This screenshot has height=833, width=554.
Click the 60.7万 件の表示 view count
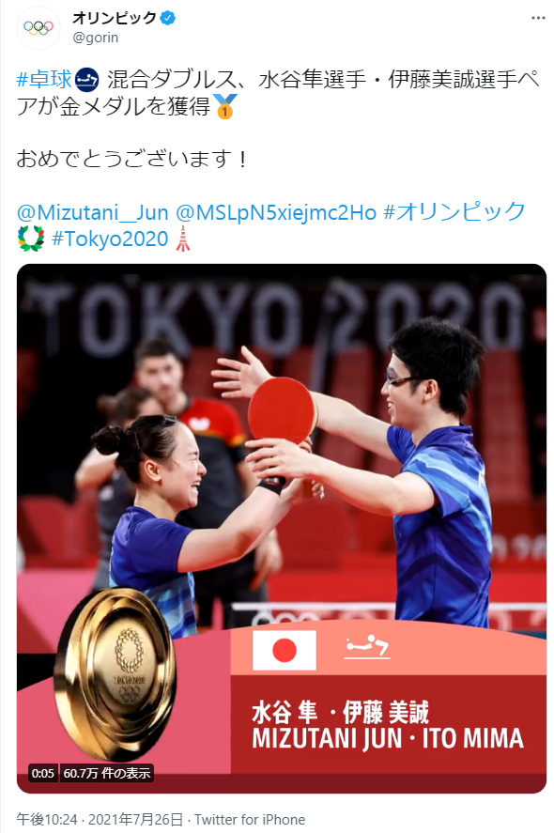tap(107, 773)
